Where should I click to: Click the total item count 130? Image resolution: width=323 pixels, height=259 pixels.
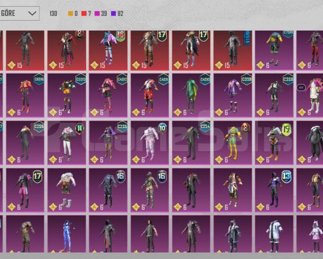click(54, 14)
